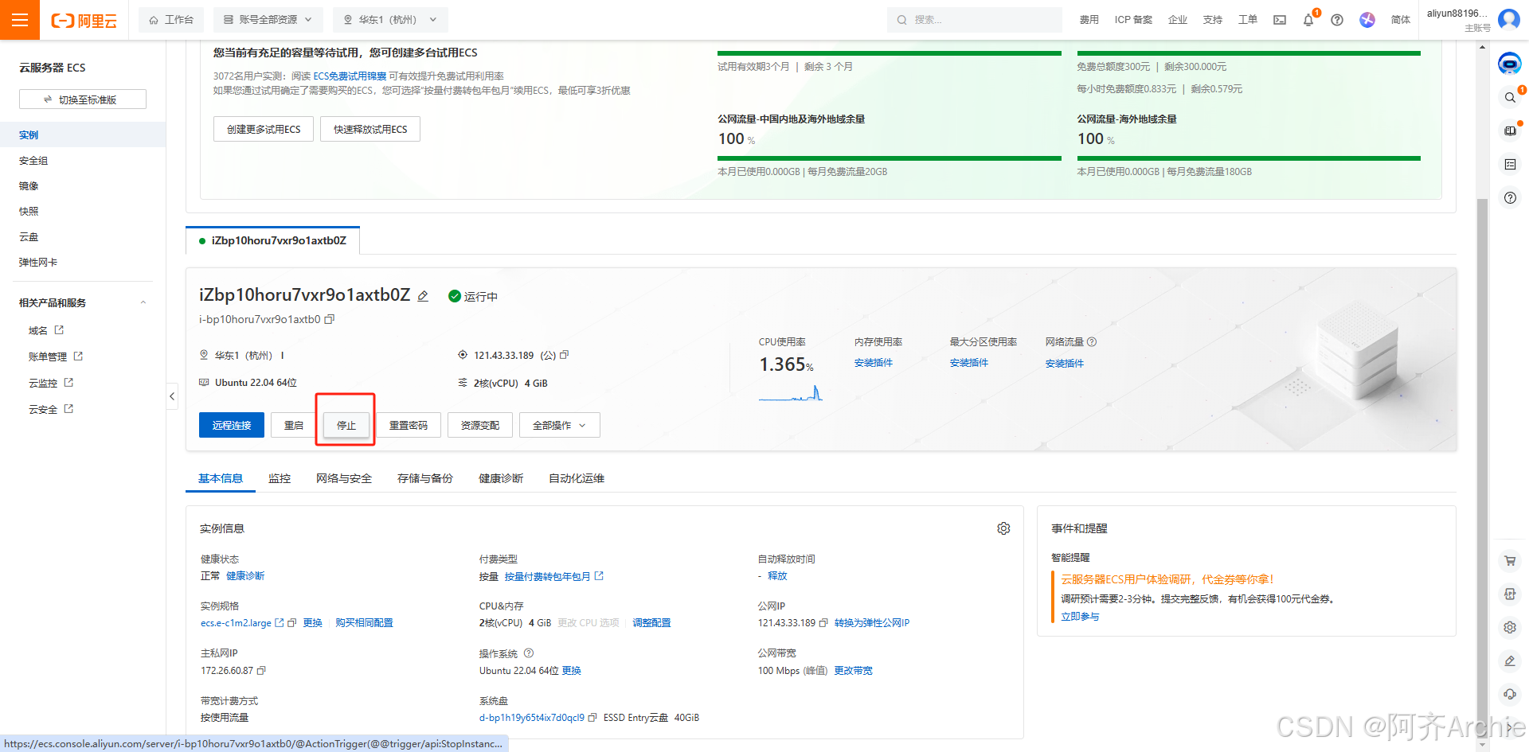The image size is (1529, 752).
Task: Open customer support headset icon
Action: [x=1510, y=694]
